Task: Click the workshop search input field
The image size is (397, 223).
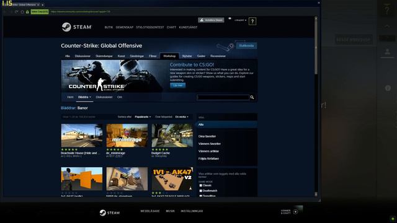Action: tap(223, 97)
